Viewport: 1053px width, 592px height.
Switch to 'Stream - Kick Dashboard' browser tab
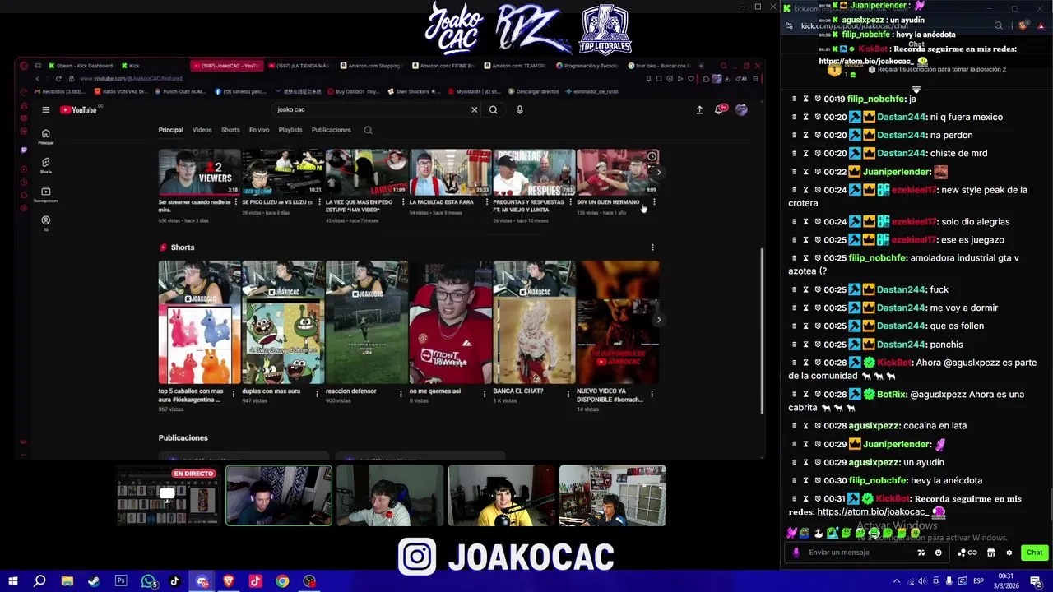79,66
